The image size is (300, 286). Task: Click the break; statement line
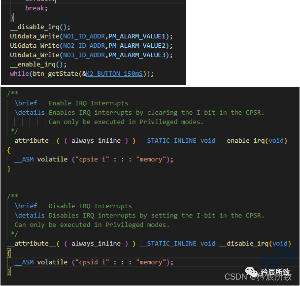(36, 8)
